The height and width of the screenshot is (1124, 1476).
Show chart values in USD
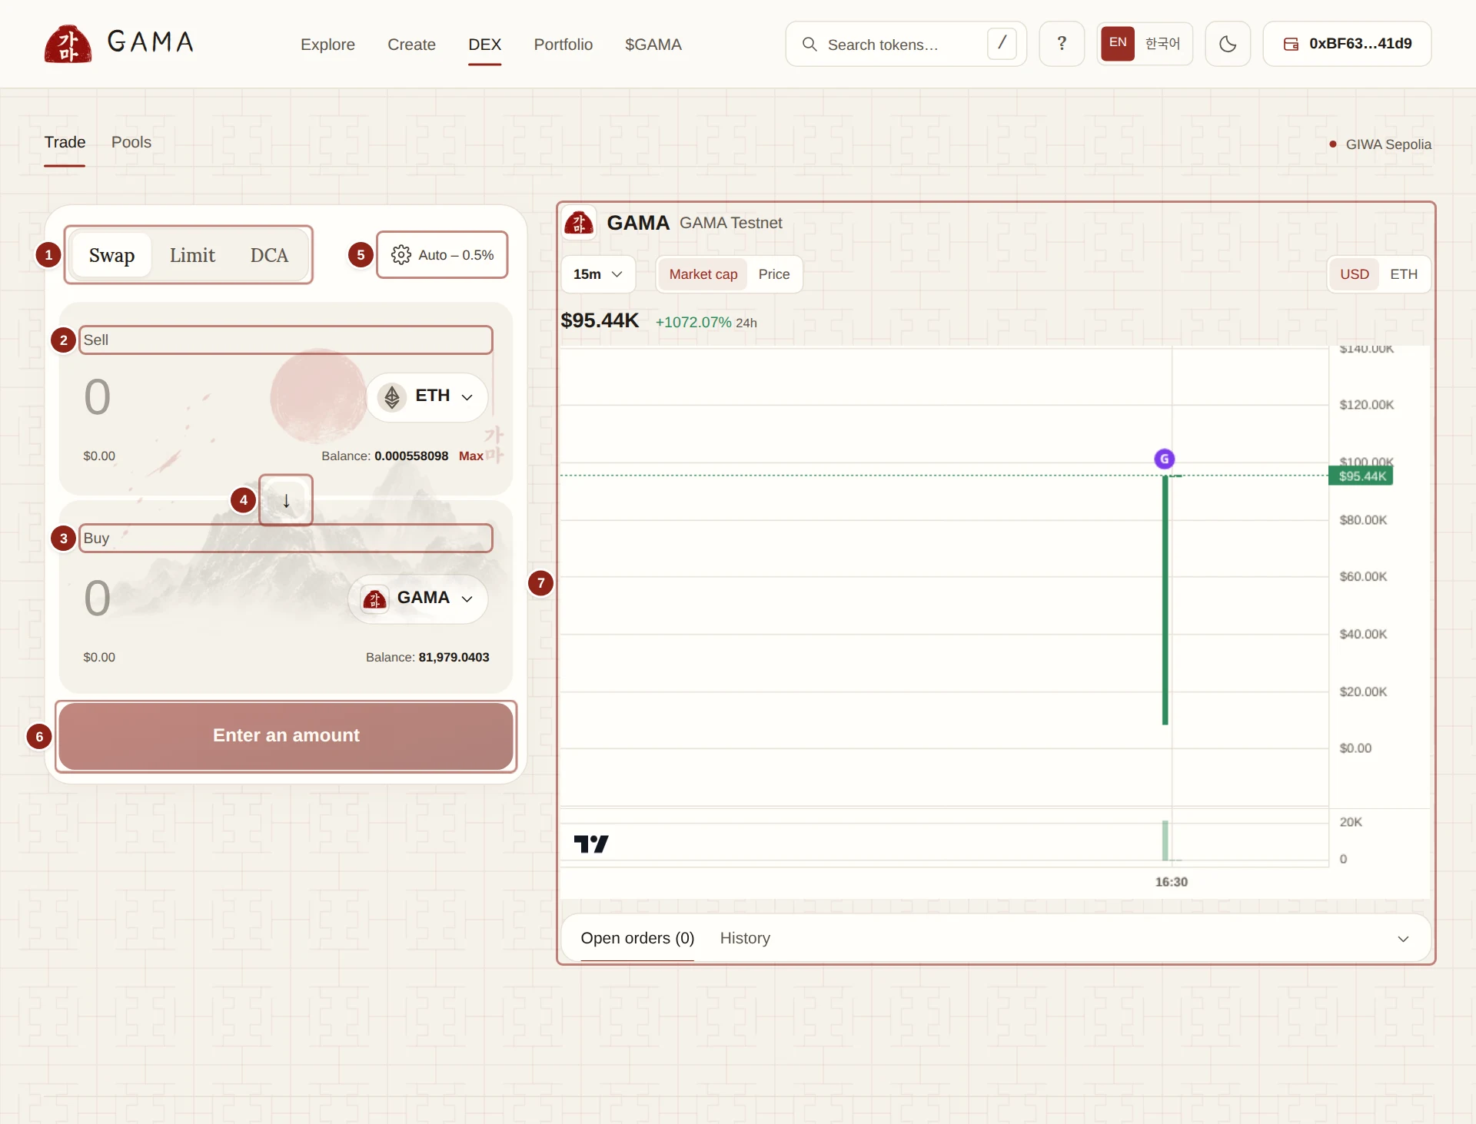pyautogui.click(x=1355, y=274)
